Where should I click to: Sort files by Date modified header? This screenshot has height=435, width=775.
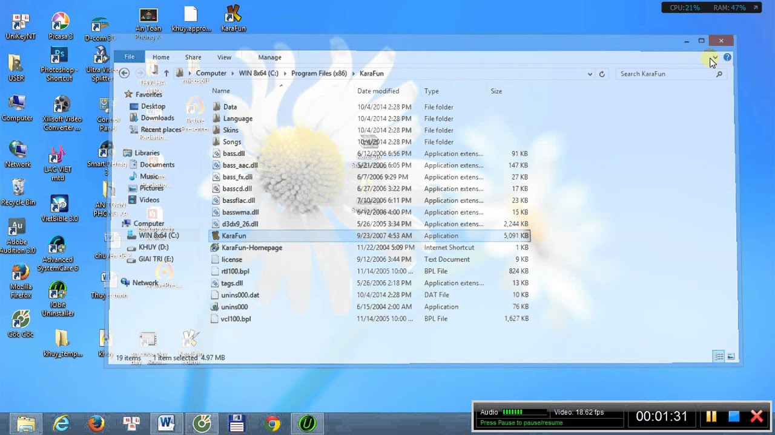[x=378, y=91]
